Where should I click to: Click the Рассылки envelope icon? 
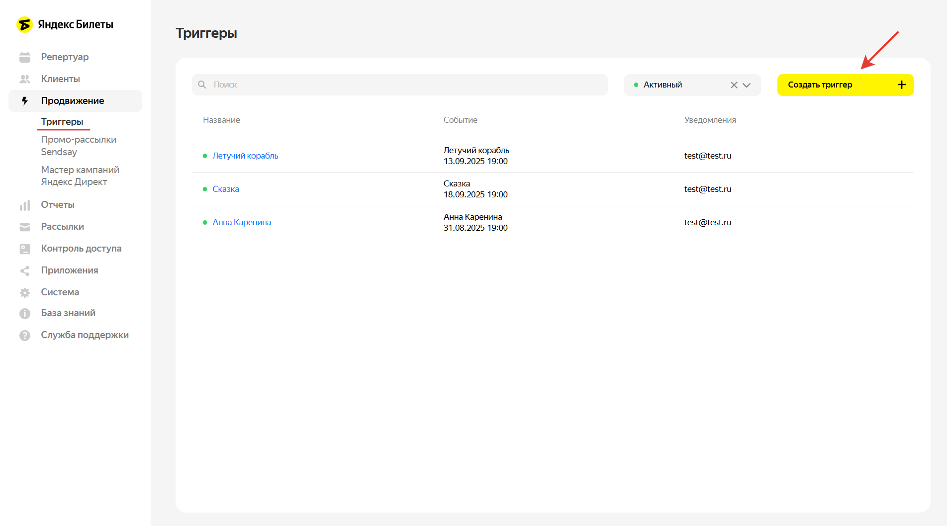point(25,227)
